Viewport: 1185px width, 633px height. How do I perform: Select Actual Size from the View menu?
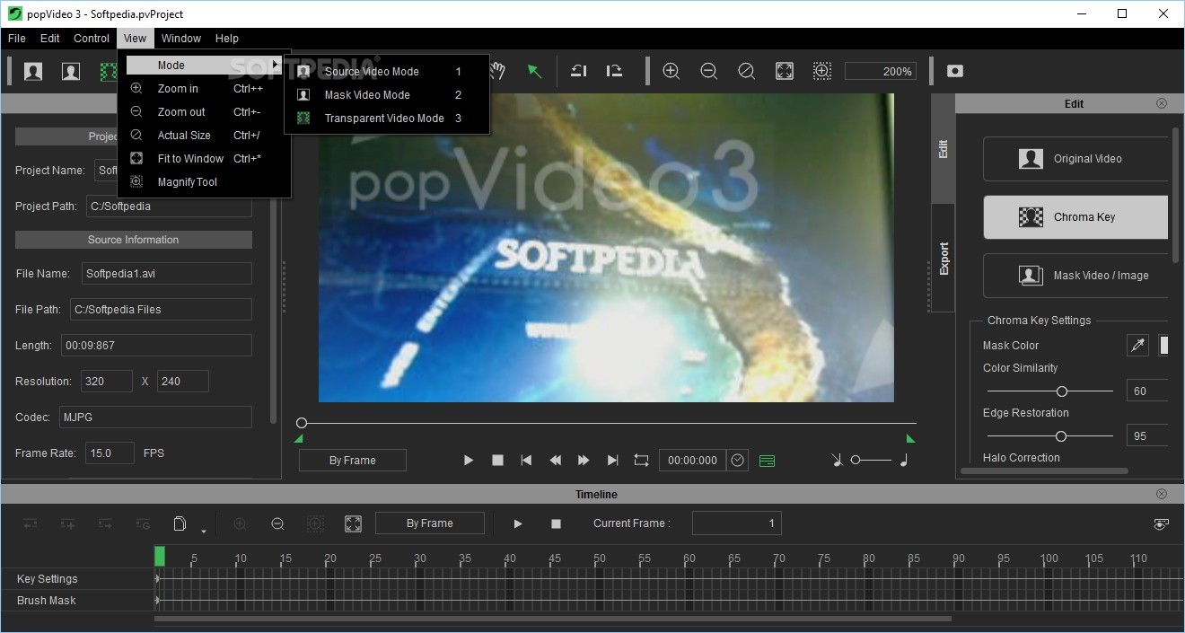(x=204, y=136)
